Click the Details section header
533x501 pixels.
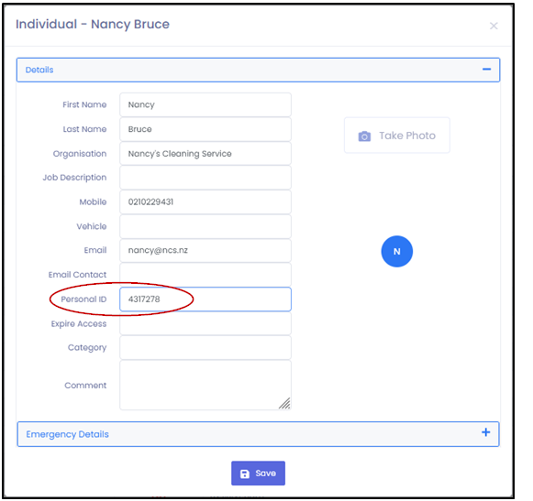(x=258, y=70)
